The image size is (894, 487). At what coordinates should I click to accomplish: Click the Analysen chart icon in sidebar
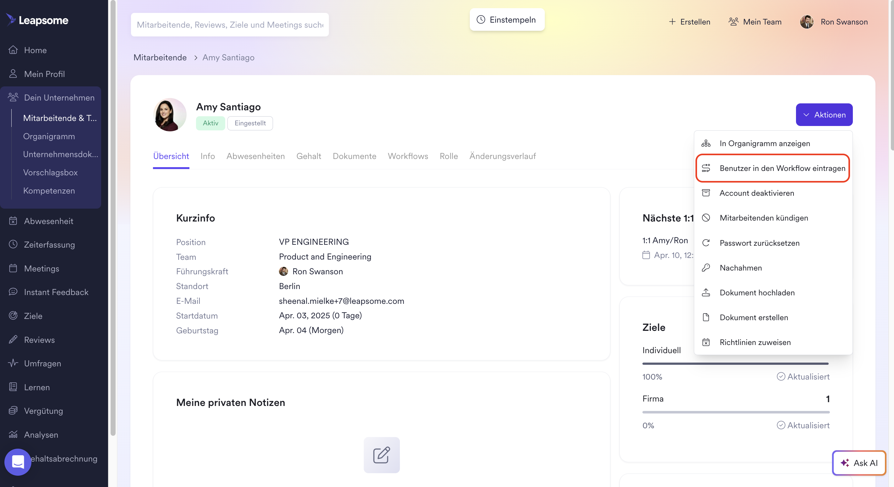13,434
